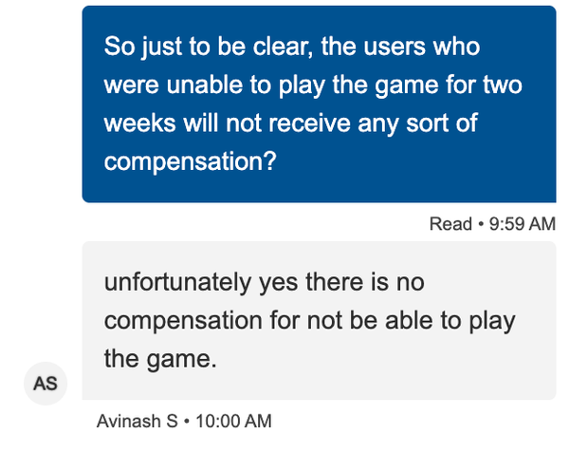The height and width of the screenshot is (453, 569).
Task: Select the gray reply message bubble
Action: tap(319, 320)
